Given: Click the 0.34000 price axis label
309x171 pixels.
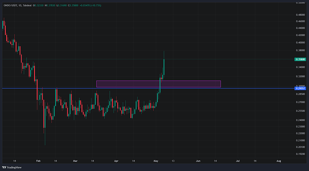Looking at the screenshot, I should coord(300,67).
